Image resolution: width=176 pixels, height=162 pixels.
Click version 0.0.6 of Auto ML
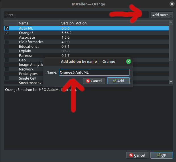(x=65, y=28)
